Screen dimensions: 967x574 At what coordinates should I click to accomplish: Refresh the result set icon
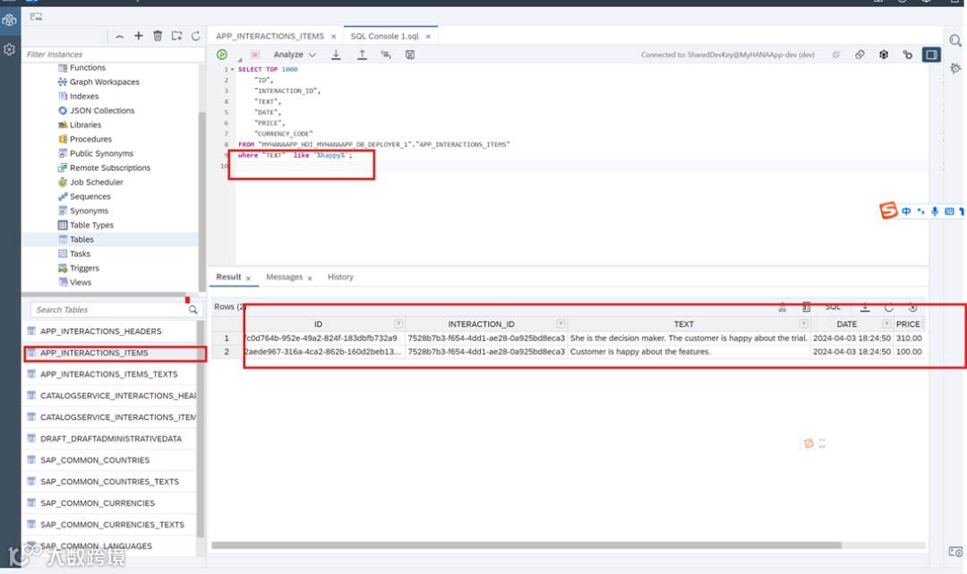tap(889, 306)
